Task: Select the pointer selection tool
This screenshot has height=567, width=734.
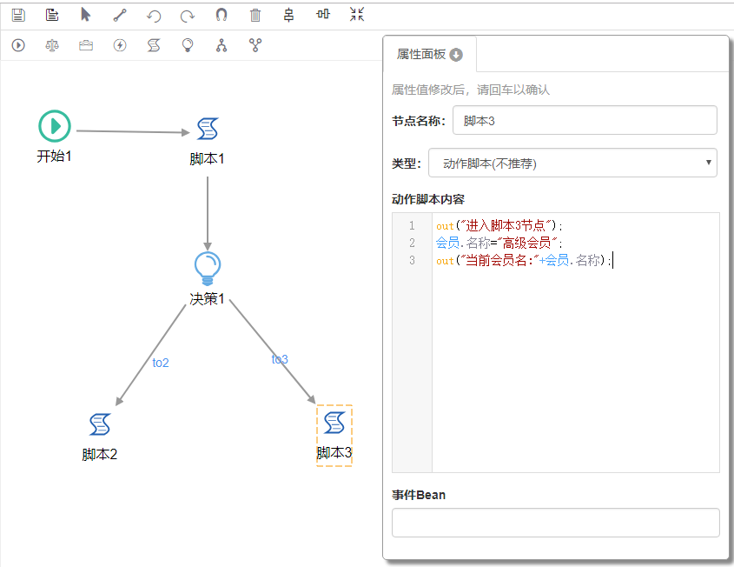Action: [85, 15]
